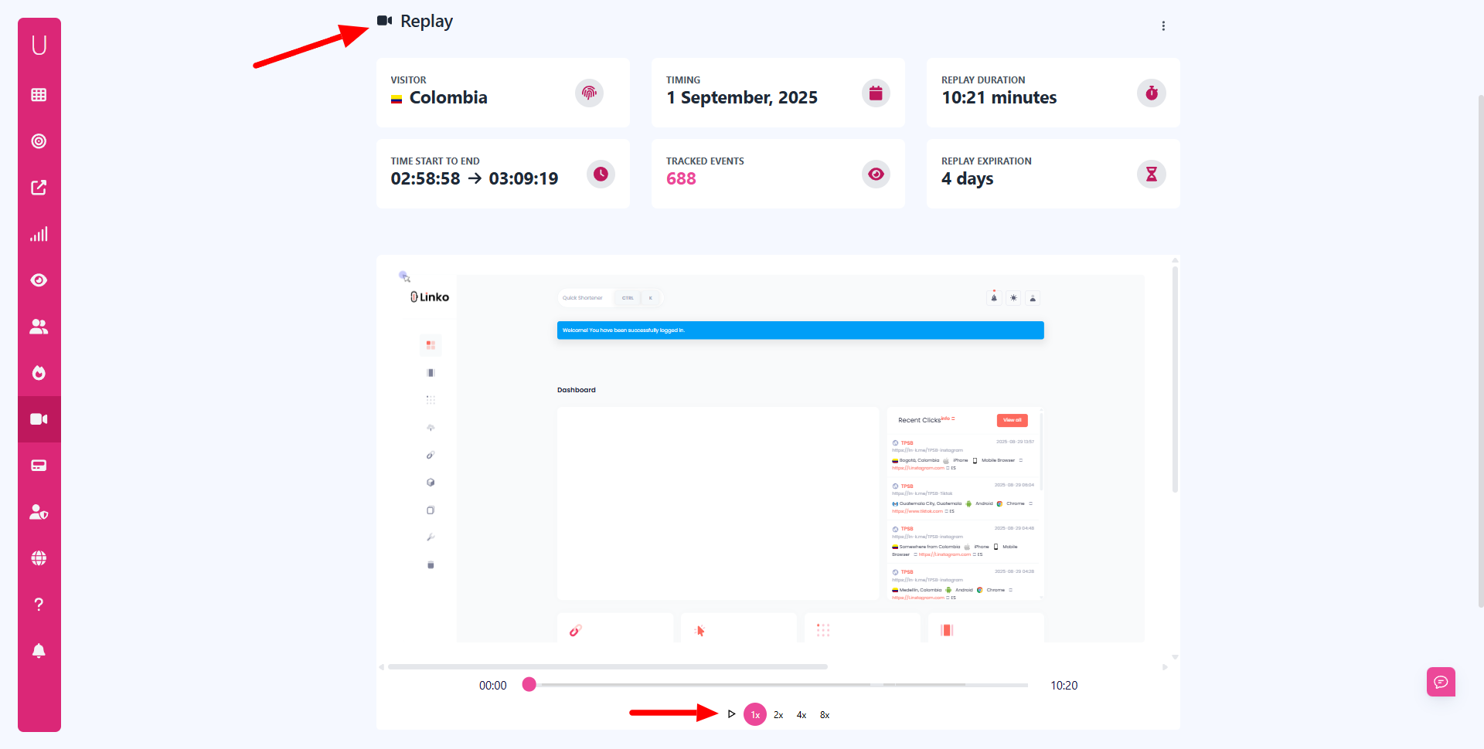Open the help question-mark icon

coord(39,604)
